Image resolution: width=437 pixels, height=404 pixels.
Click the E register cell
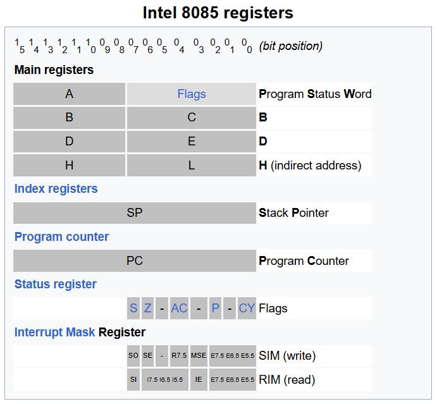click(191, 142)
